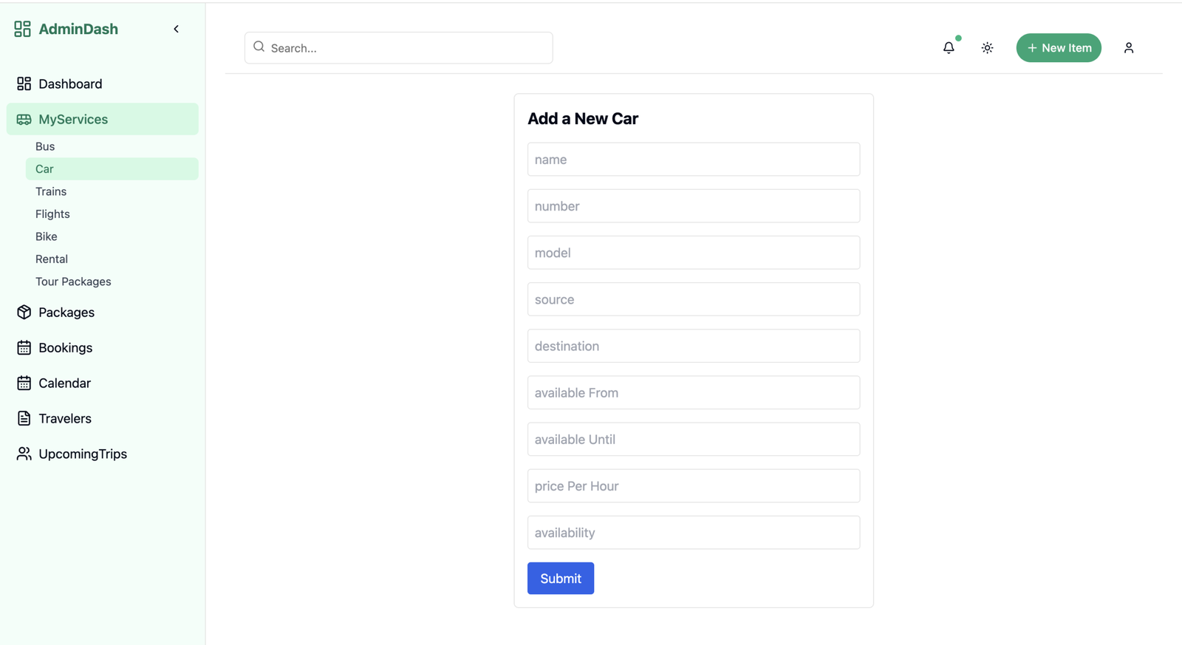The image size is (1182, 645).
Task: Select Flights in the services submenu
Action: tap(52, 214)
